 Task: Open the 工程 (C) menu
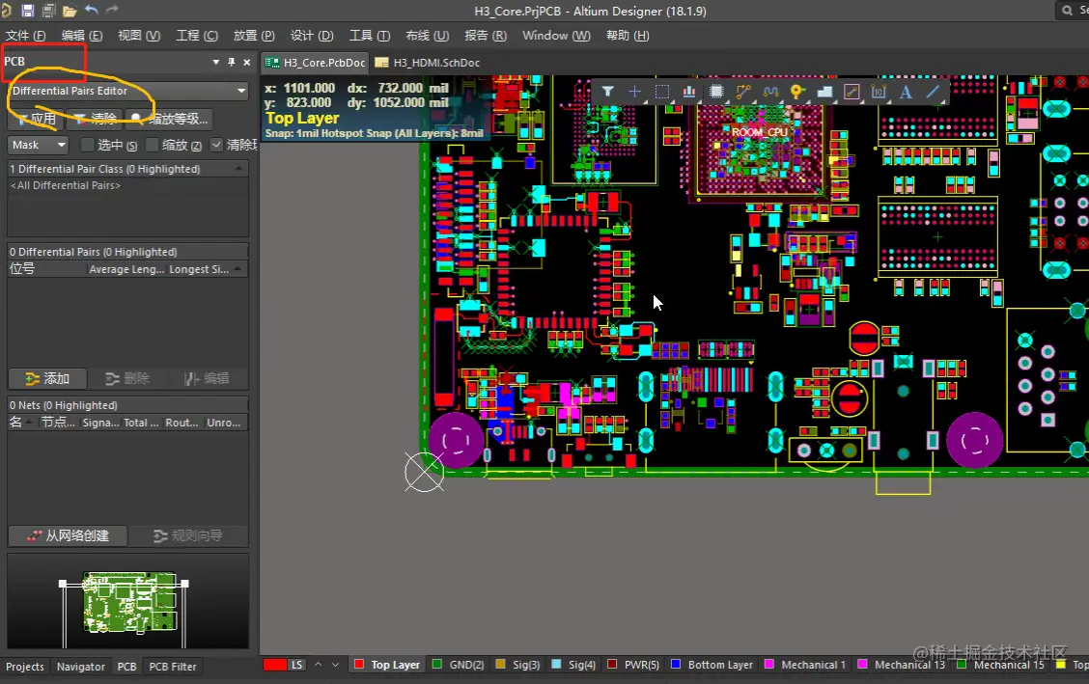click(x=197, y=36)
